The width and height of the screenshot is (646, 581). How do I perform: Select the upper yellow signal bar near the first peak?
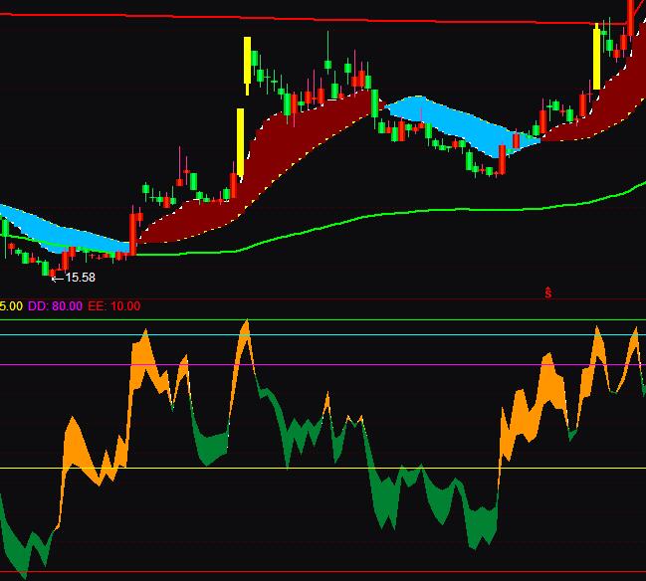pyautogui.click(x=247, y=61)
